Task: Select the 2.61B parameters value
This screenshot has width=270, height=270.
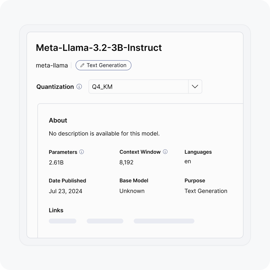Action: pos(56,163)
